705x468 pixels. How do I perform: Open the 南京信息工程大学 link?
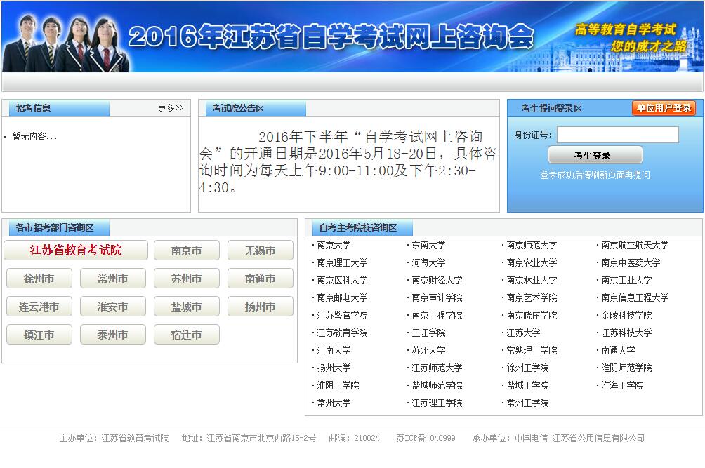pos(635,297)
